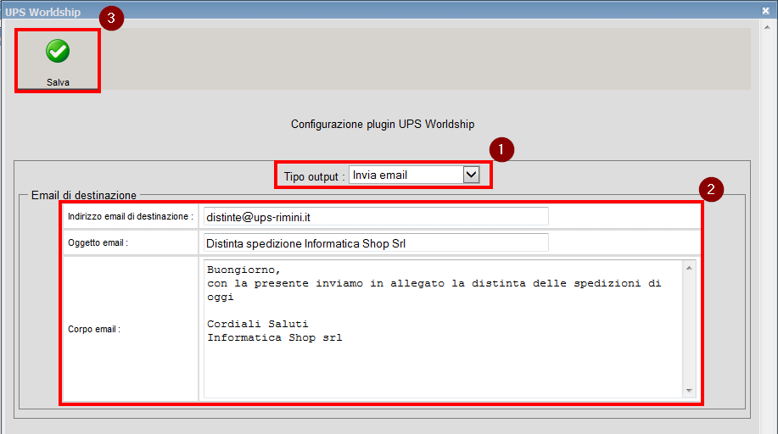Click the 'Email di destinazione' group title
Image resolution: width=778 pixels, height=434 pixels.
(x=84, y=195)
